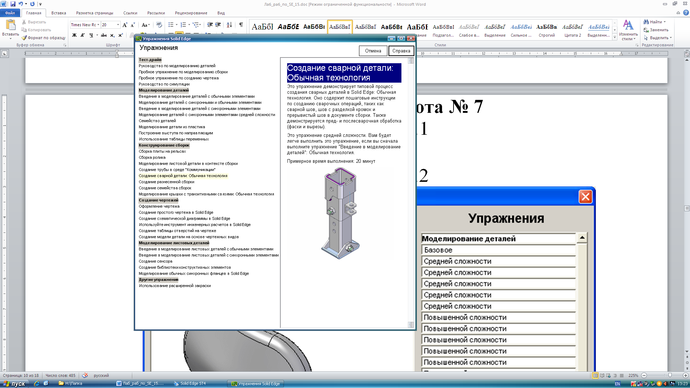Toggle italic К formatting
Image resolution: width=690 pixels, height=388 pixels.
point(82,35)
